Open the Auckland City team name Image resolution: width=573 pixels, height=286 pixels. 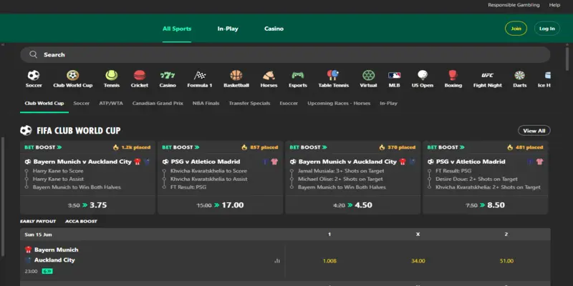pos(54,260)
